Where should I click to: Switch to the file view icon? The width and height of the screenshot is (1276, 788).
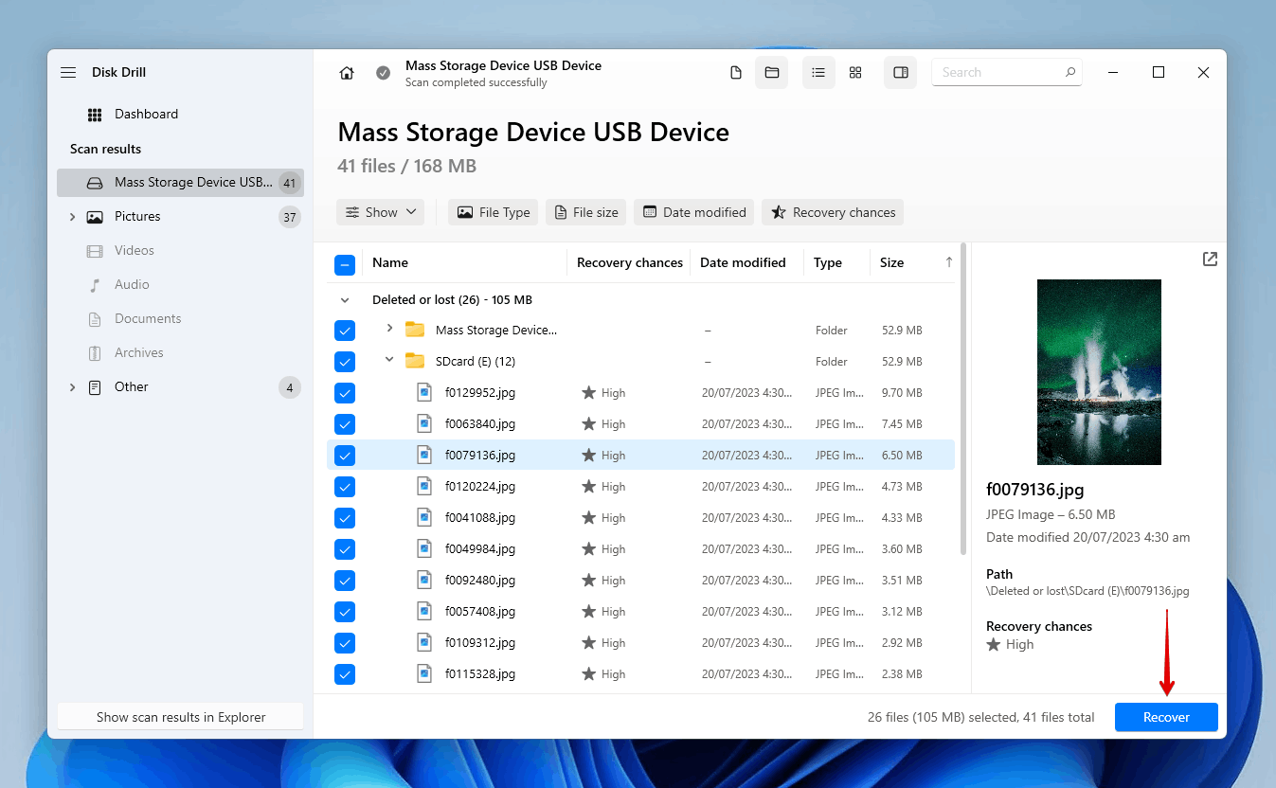coord(736,73)
